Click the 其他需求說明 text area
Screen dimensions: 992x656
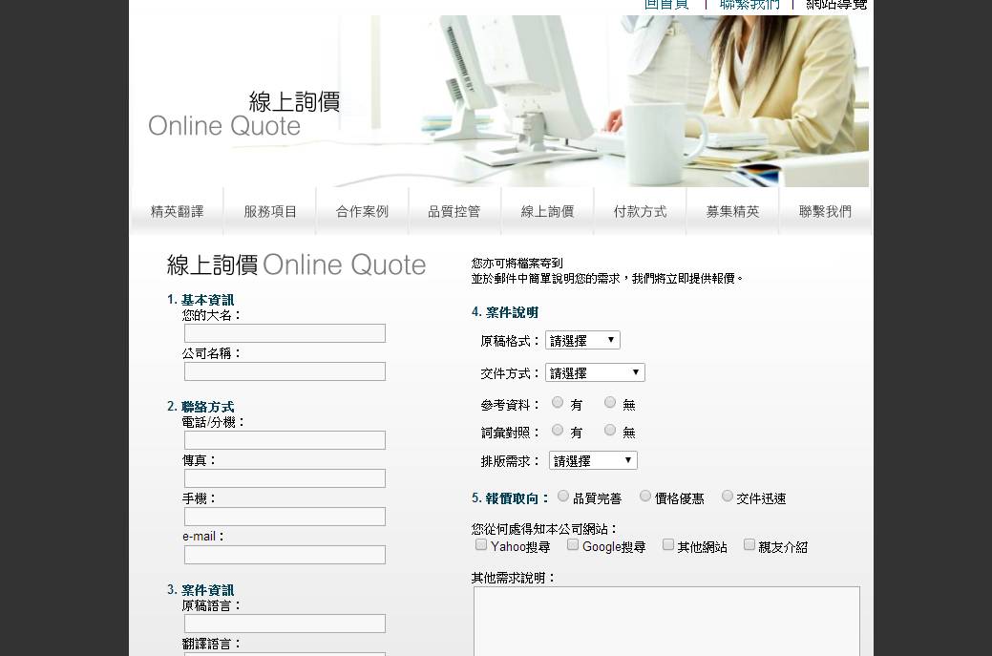click(x=666, y=621)
